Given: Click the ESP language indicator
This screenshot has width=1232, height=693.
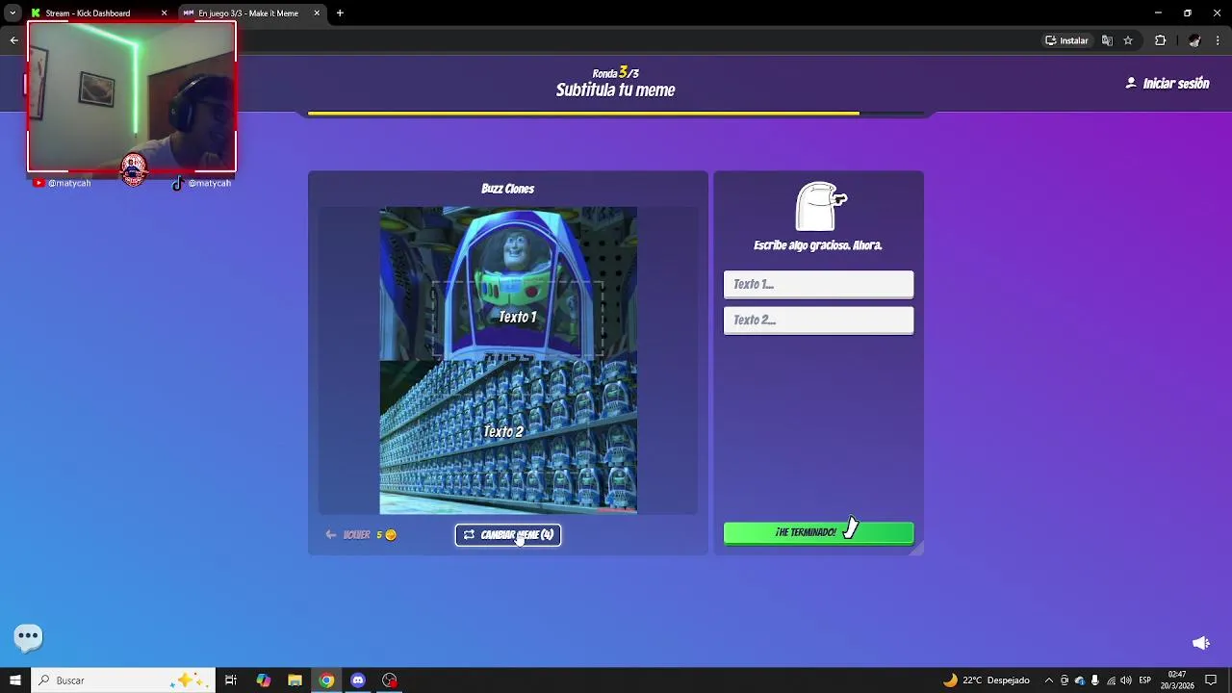Looking at the screenshot, I should coord(1145,680).
